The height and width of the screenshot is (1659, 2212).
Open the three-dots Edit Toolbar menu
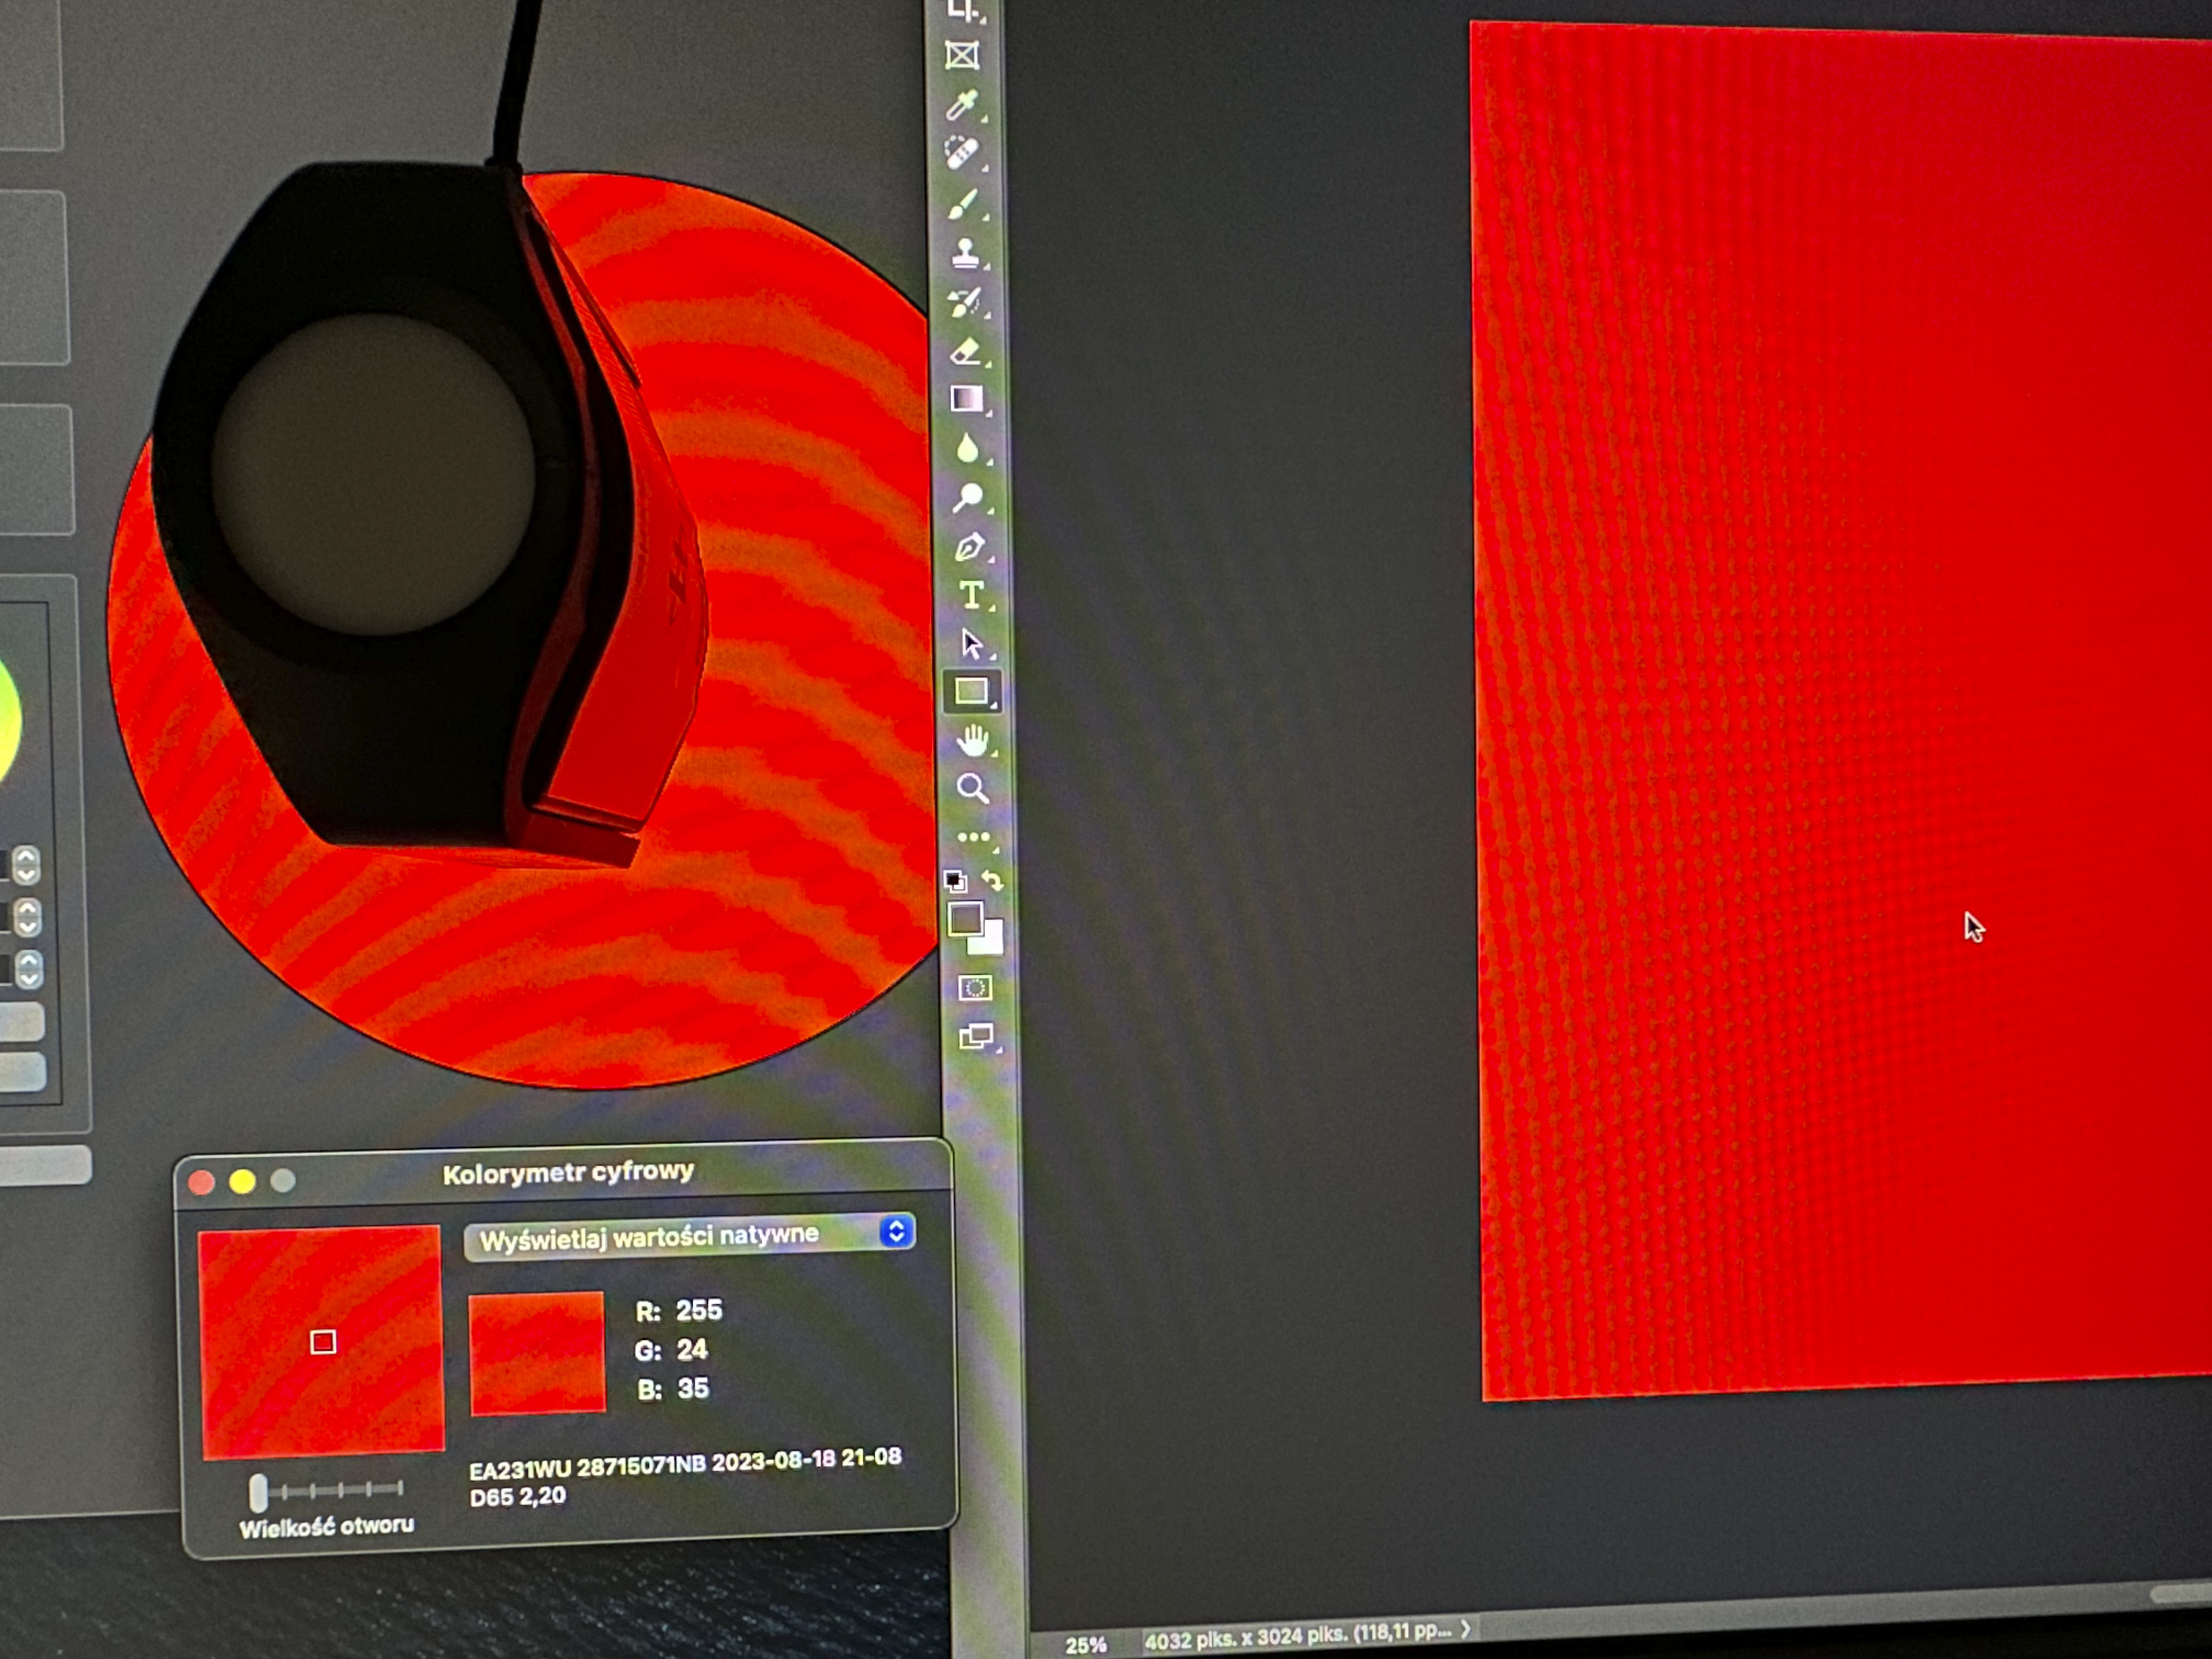coord(973,837)
